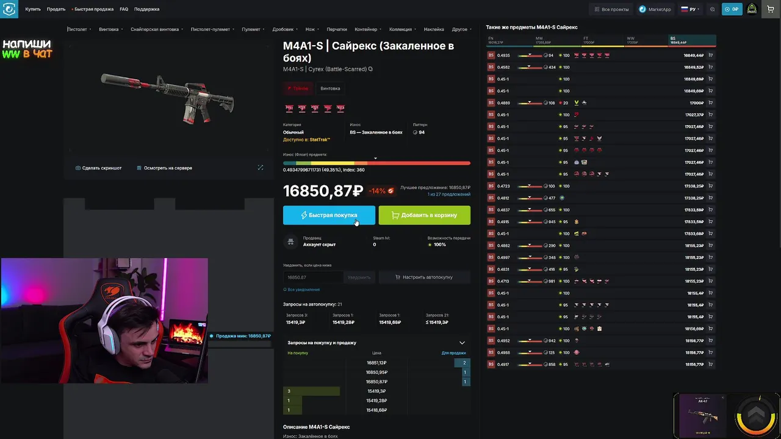Open the support chat icon in the header
The width and height of the screenshot is (781, 439).
tap(712, 9)
